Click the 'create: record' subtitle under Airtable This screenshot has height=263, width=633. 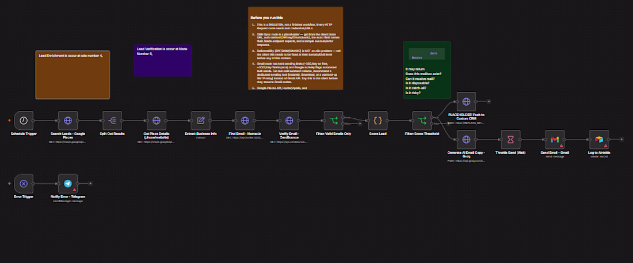599,156
